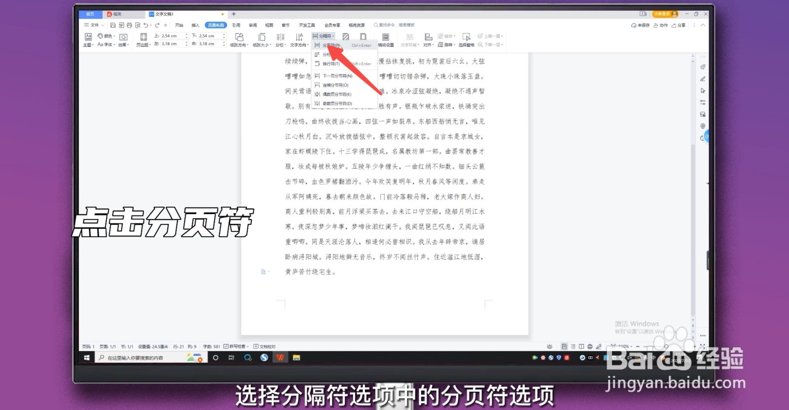The width and height of the screenshot is (789, 410).
Task: Open 页边距 (Margins) options
Action: (x=143, y=40)
